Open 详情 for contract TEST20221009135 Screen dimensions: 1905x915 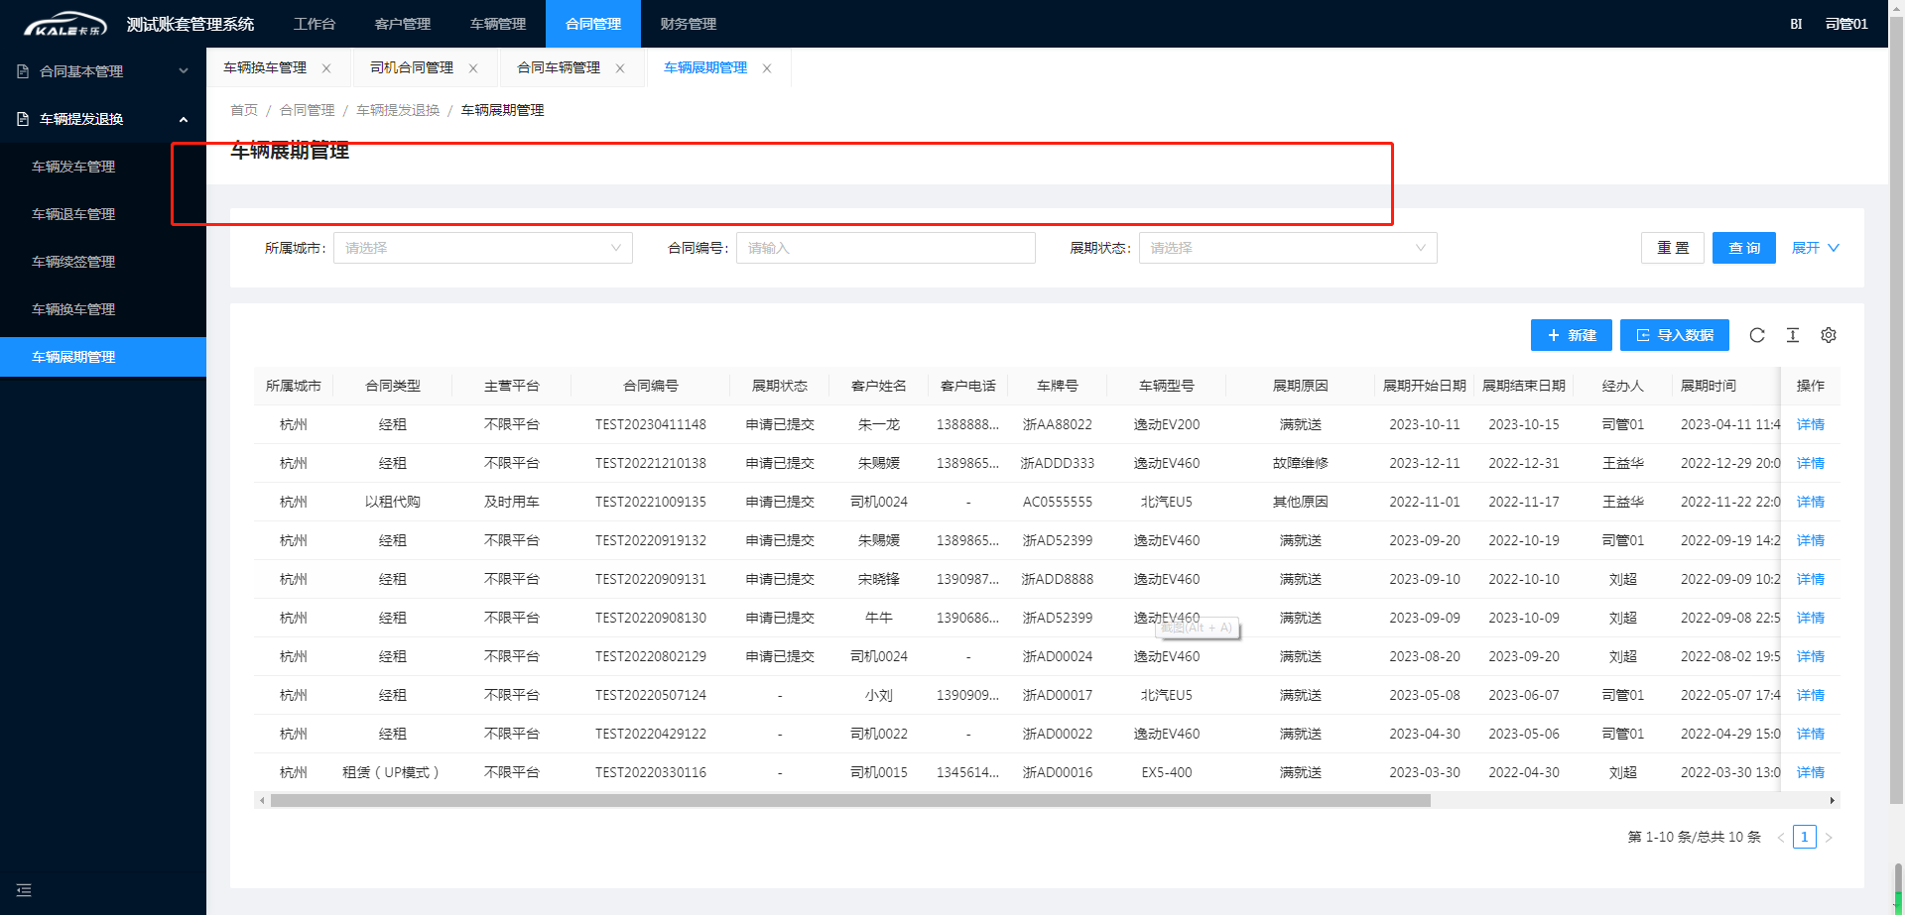click(1811, 502)
